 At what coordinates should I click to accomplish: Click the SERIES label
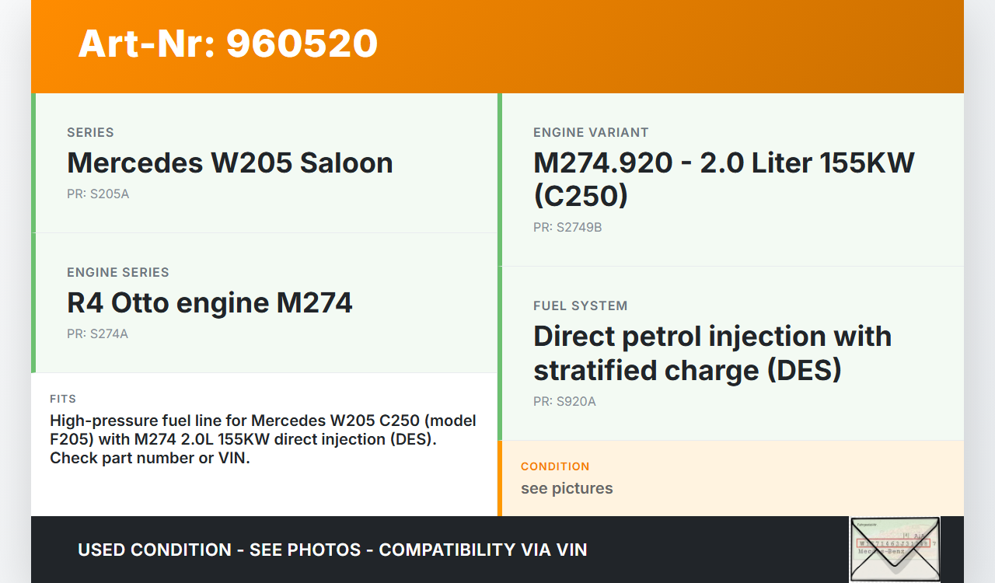(x=90, y=133)
